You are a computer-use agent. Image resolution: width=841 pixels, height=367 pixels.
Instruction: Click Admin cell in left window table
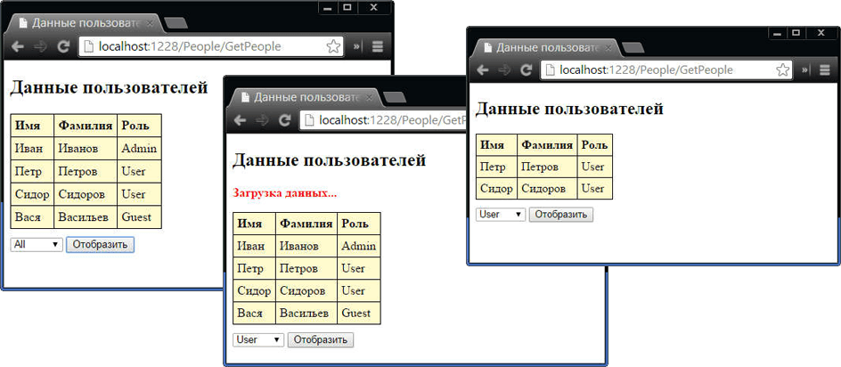point(139,148)
